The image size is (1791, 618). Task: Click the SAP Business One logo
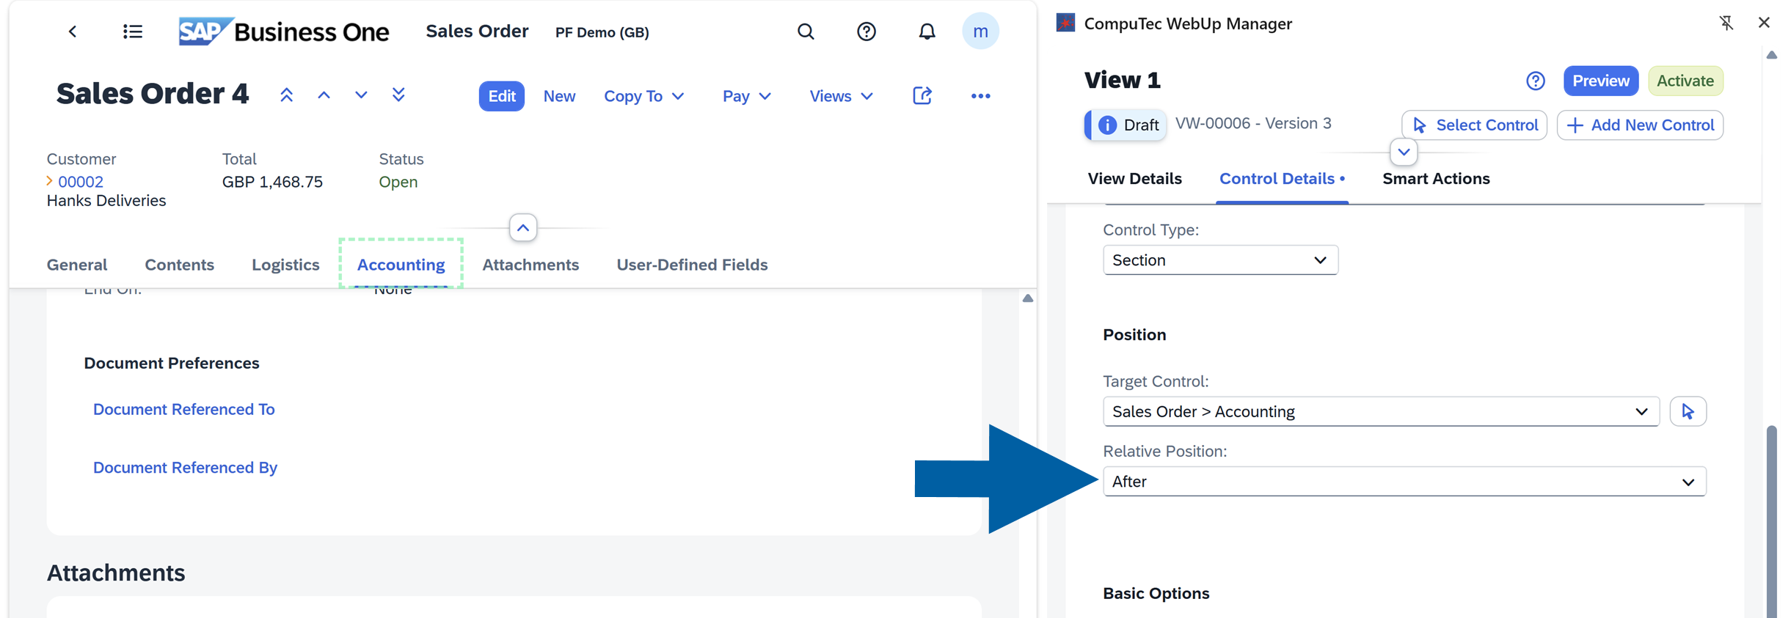click(x=284, y=32)
